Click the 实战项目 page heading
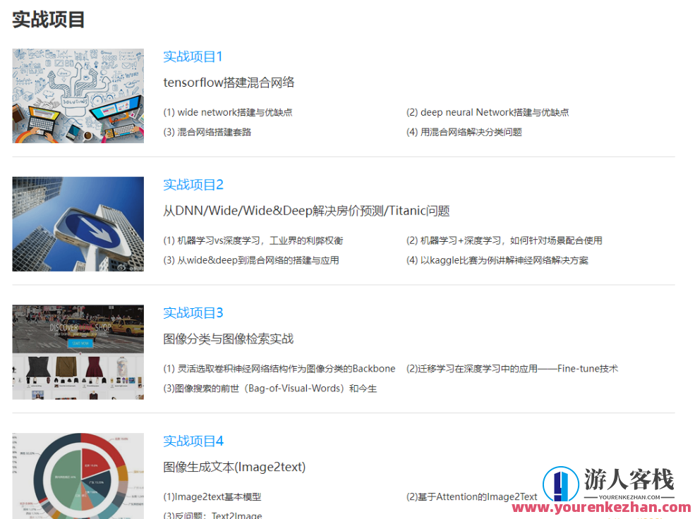The height and width of the screenshot is (519, 695). (47, 21)
